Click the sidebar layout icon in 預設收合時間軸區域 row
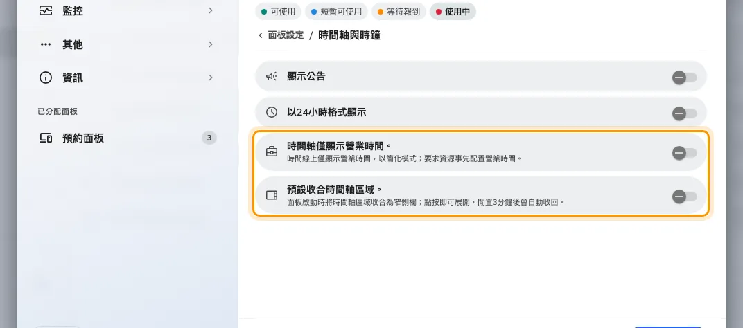 (x=272, y=195)
